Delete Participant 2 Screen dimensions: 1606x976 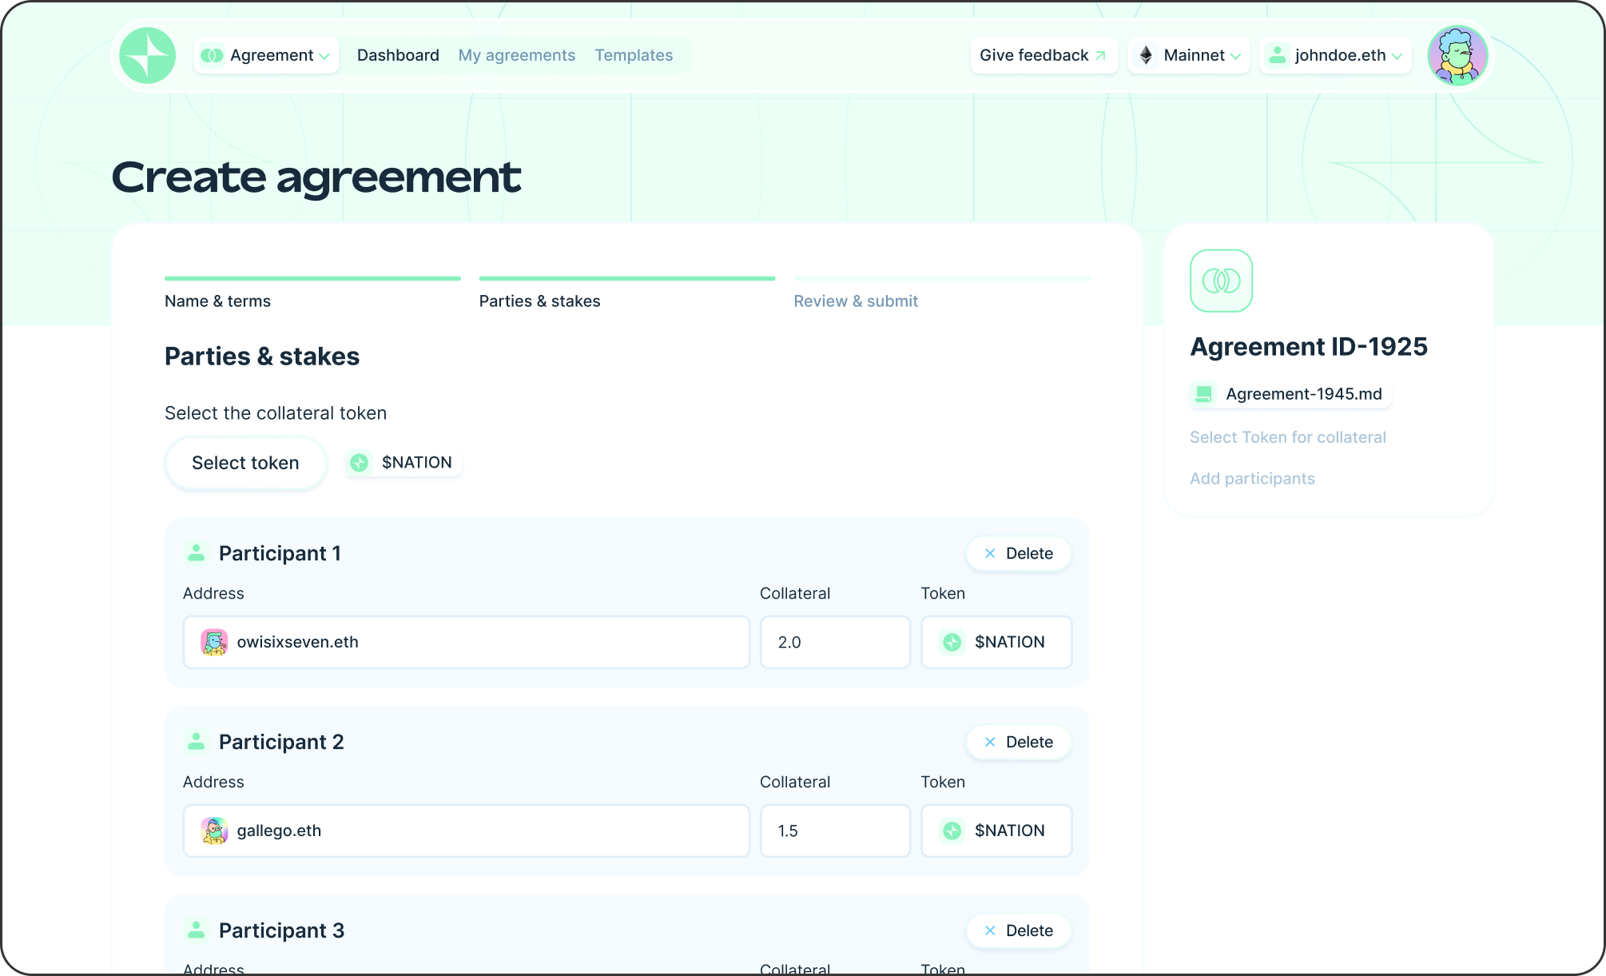click(1019, 742)
